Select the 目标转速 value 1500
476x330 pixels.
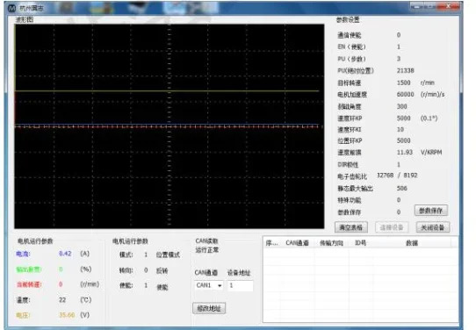tap(403, 82)
